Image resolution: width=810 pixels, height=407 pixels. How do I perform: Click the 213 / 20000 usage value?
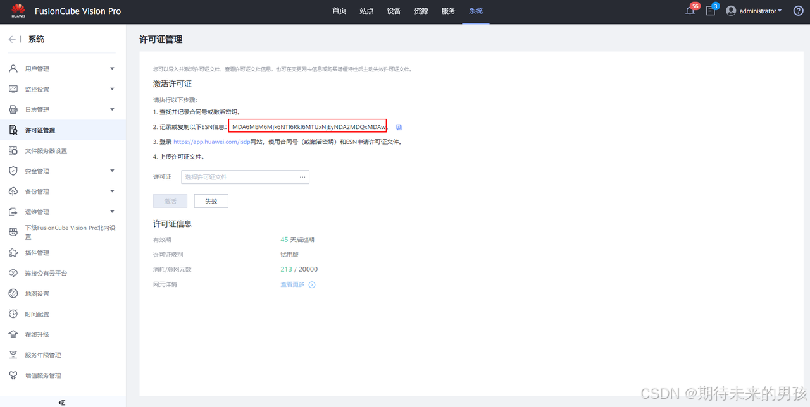point(299,269)
